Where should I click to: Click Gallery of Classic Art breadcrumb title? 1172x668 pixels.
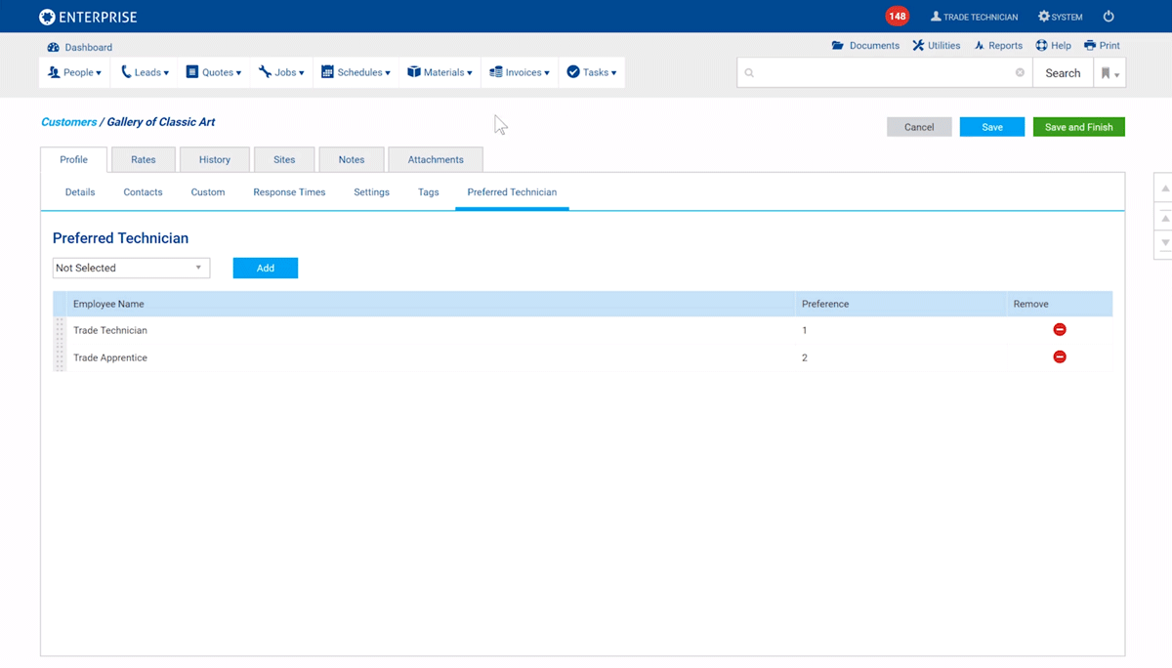point(161,122)
